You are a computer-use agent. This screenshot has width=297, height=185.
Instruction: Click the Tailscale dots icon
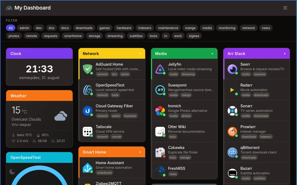pyautogui.click(x=87, y=132)
